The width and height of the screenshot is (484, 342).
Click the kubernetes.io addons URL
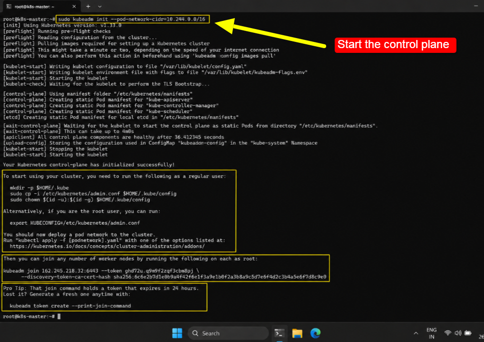point(107,246)
